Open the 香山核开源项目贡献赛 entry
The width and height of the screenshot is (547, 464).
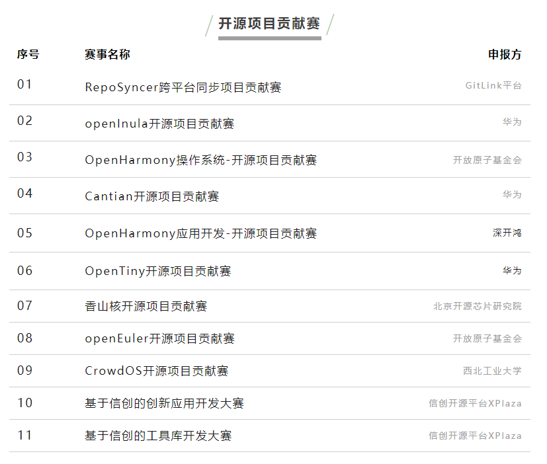pyautogui.click(x=146, y=306)
